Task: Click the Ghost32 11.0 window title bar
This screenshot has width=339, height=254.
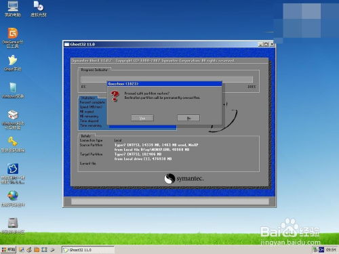Action: pos(161,44)
